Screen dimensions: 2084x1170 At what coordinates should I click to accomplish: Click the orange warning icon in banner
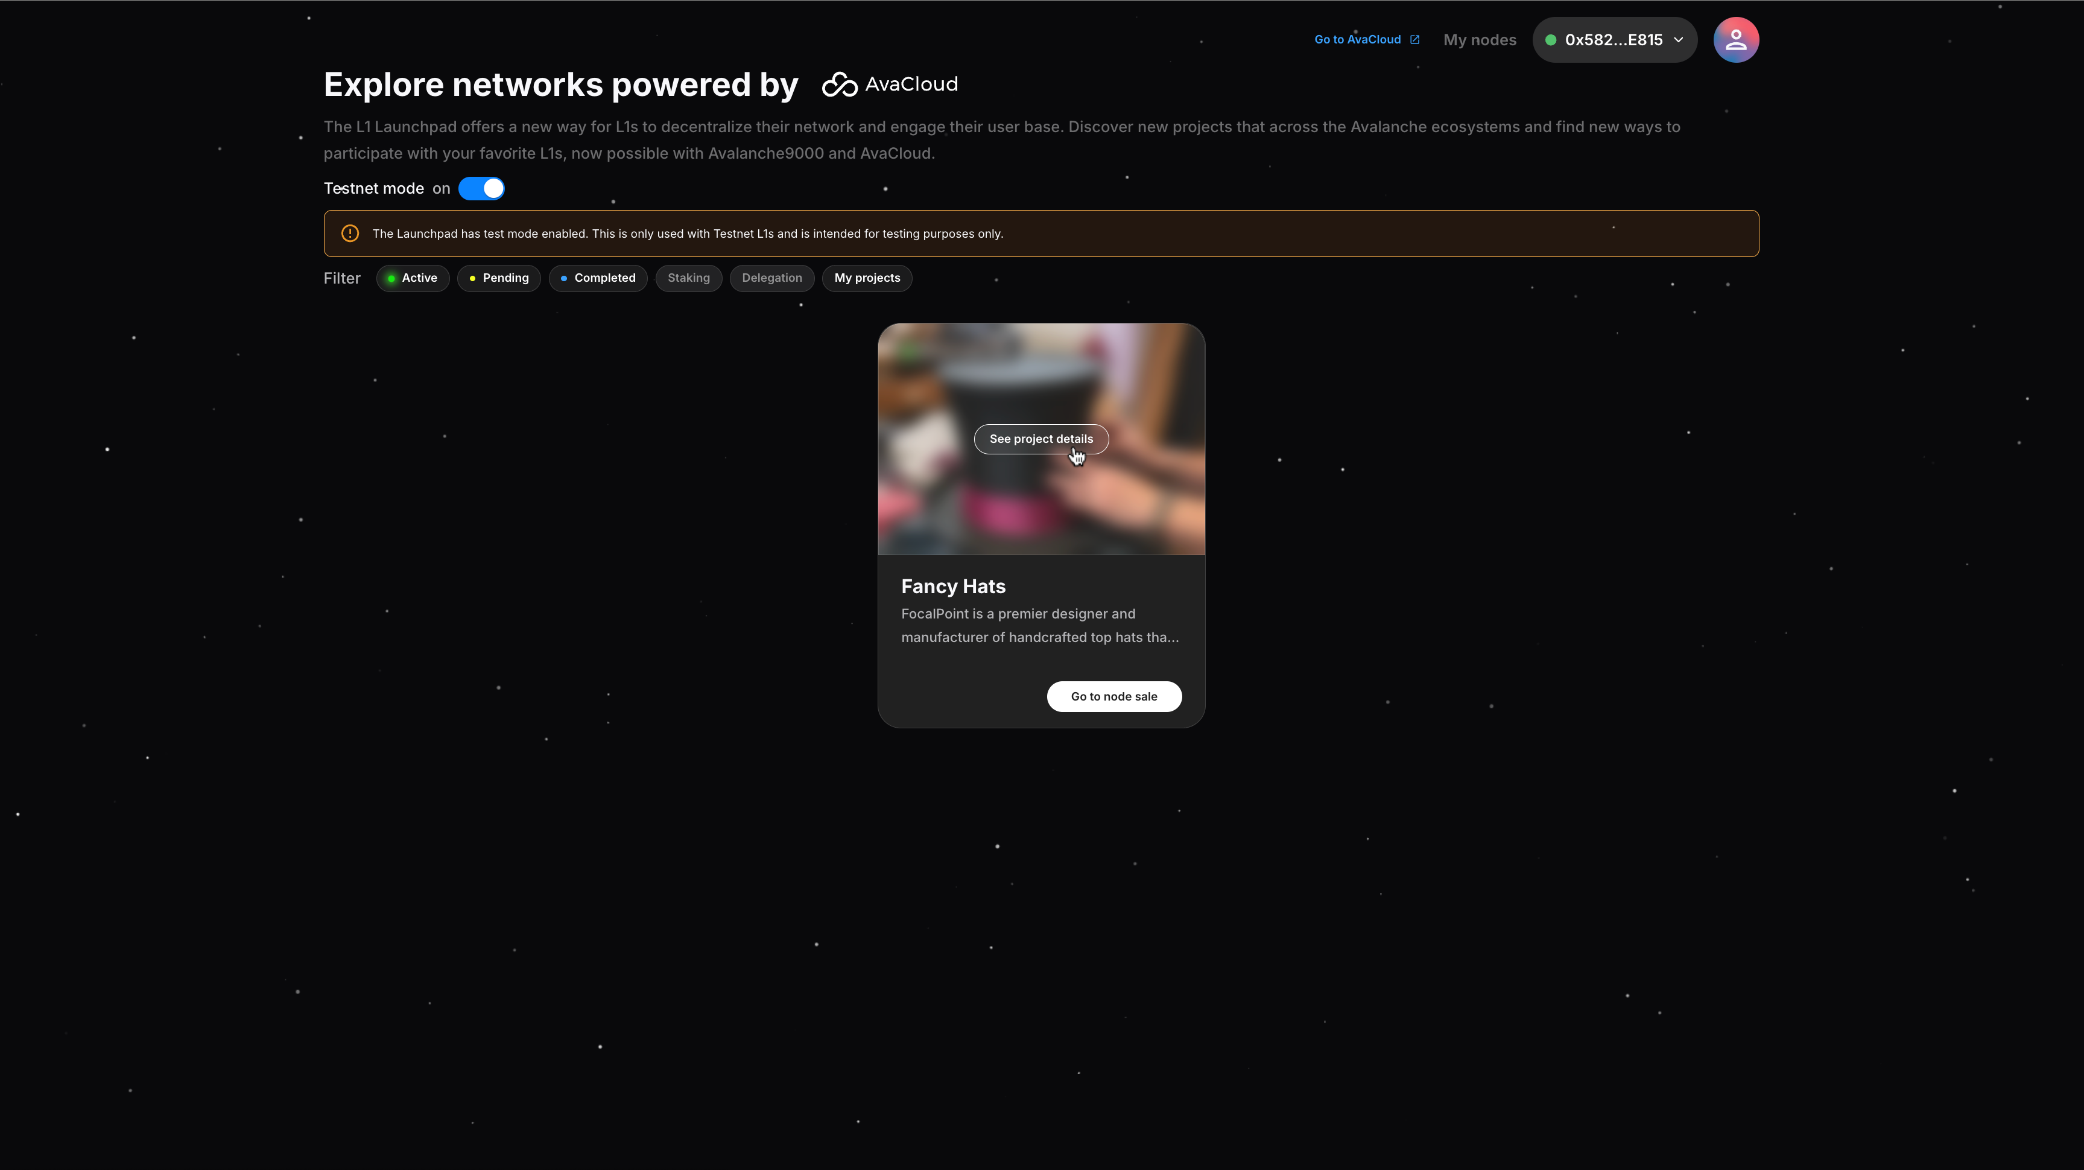tap(349, 234)
